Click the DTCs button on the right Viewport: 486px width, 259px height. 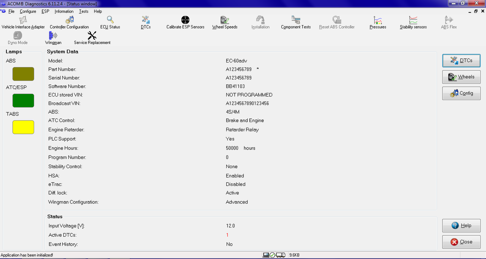461,61
